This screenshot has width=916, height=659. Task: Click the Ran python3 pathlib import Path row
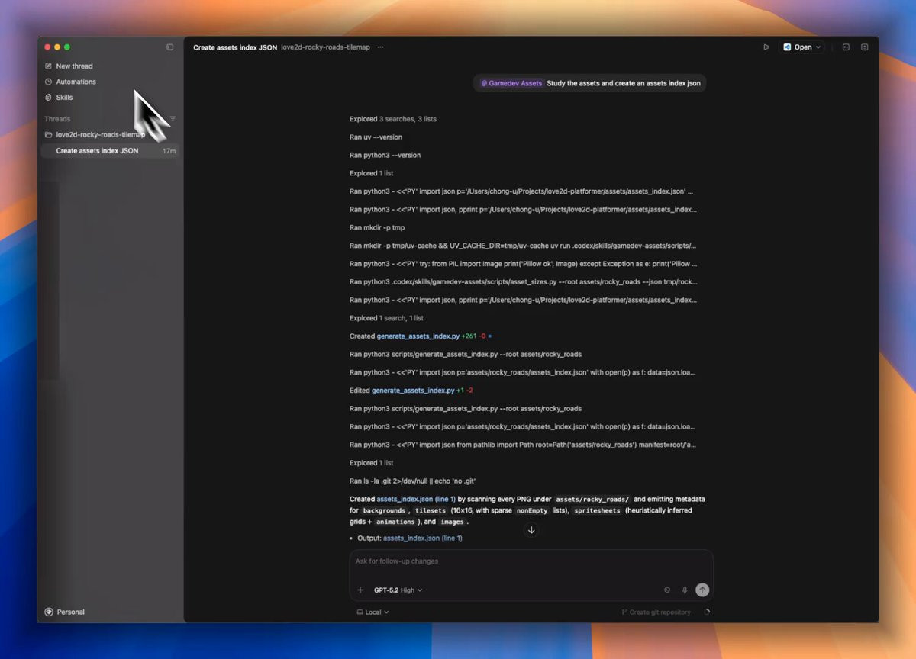click(523, 445)
